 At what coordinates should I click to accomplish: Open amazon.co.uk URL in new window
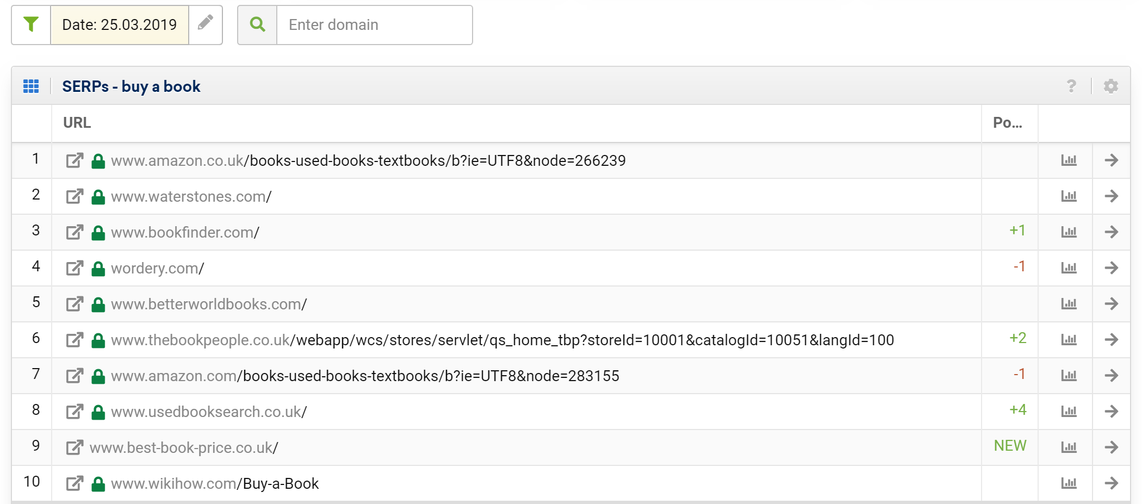pos(75,160)
